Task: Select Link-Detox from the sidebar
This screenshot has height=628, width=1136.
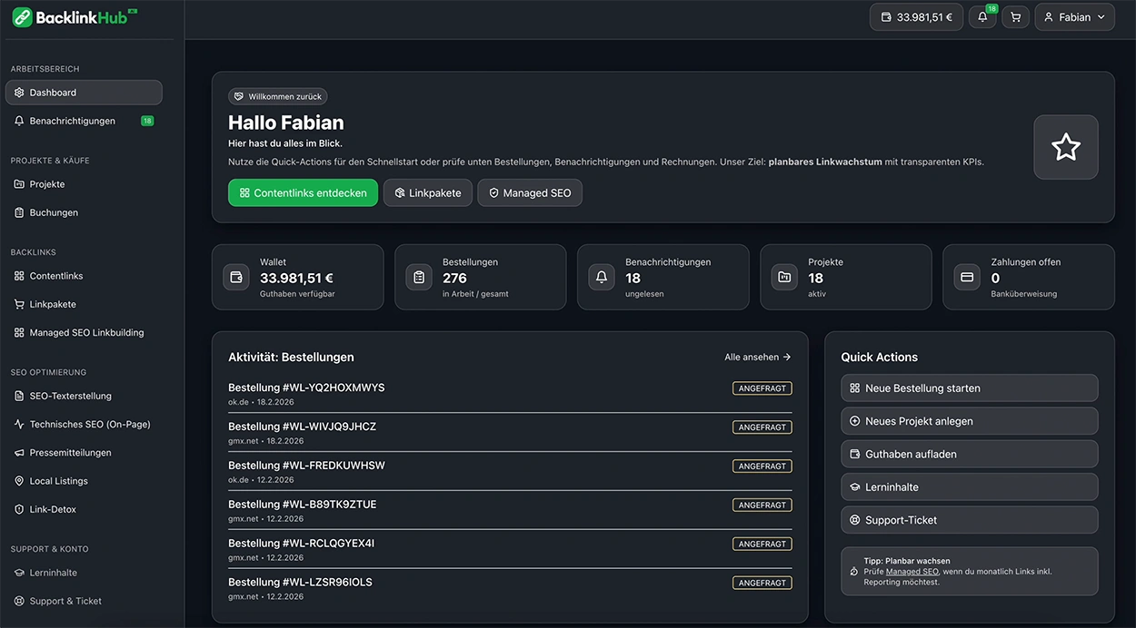Action: pyautogui.click(x=53, y=509)
